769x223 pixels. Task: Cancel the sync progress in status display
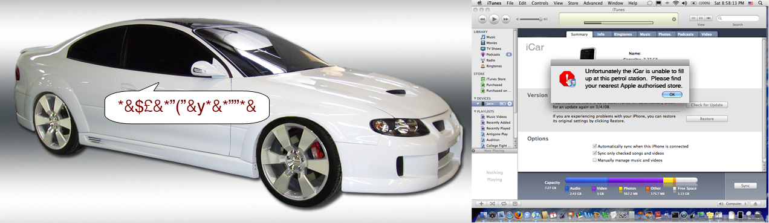click(674, 19)
